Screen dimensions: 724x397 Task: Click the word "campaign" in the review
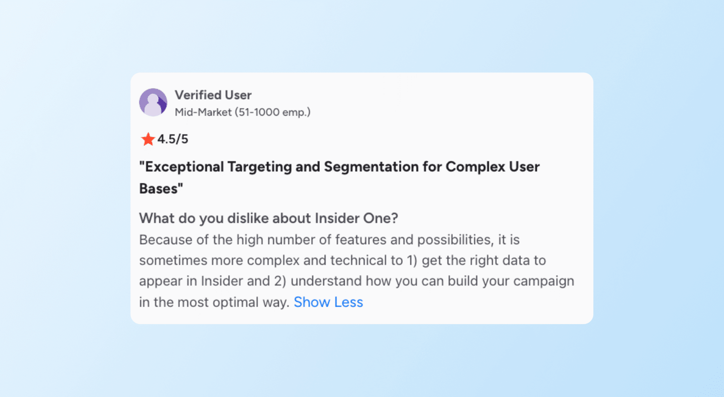pos(543,281)
